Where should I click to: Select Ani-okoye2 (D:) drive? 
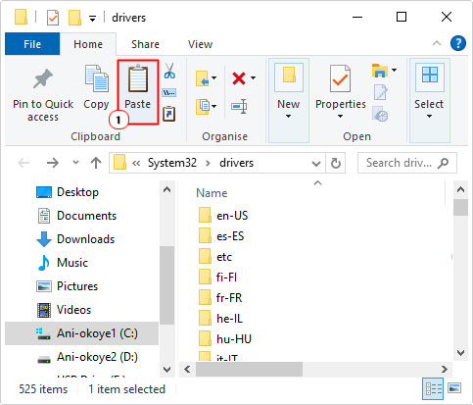(x=87, y=357)
